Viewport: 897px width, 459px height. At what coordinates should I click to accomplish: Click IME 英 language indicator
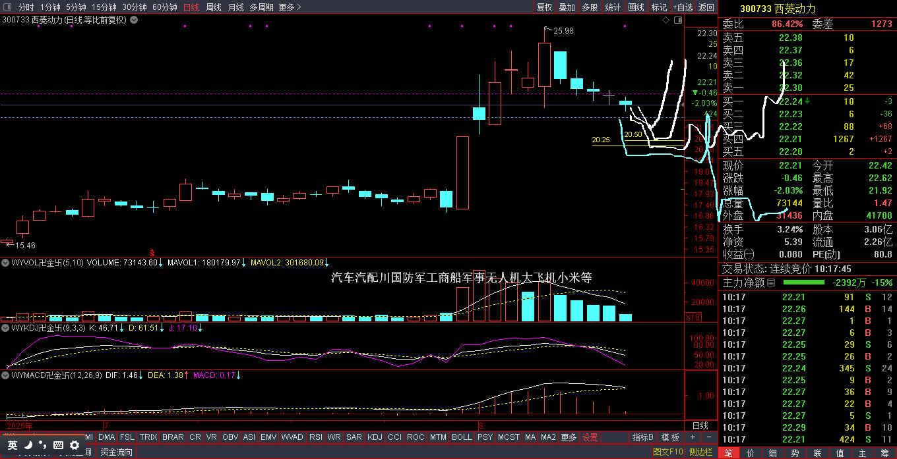tap(13, 445)
